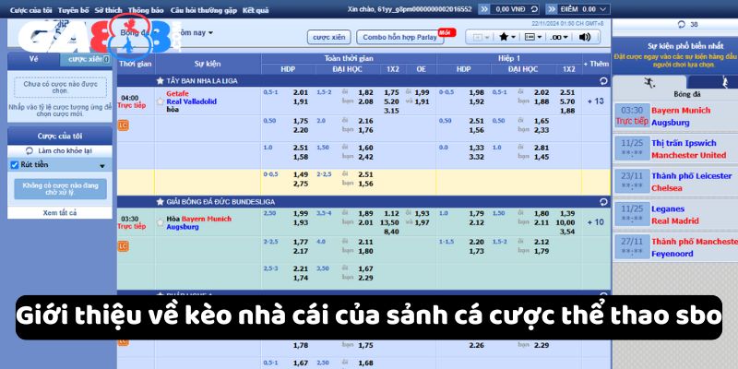Expand more bets +10 for Bayern Munich
738x369 pixels.
(595, 222)
